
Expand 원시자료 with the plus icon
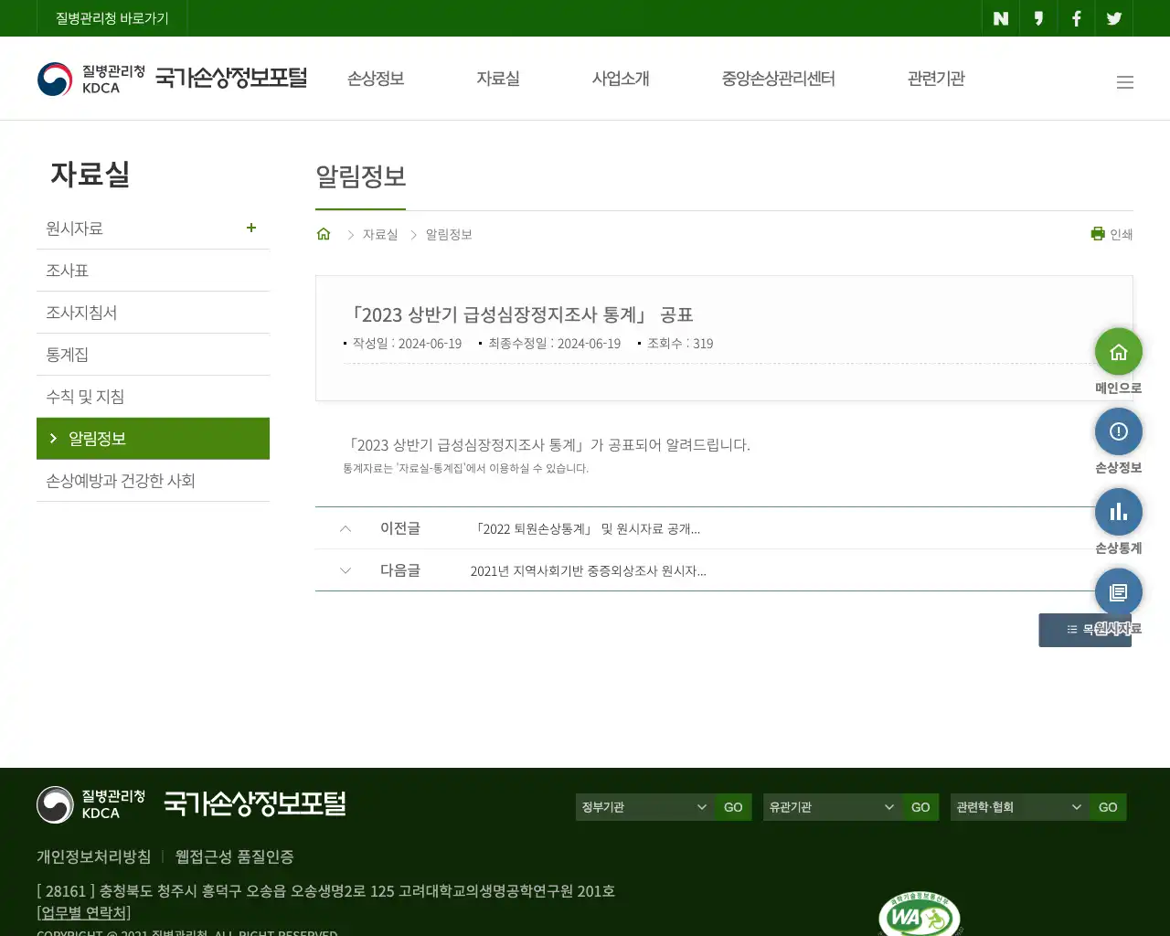pos(251,228)
